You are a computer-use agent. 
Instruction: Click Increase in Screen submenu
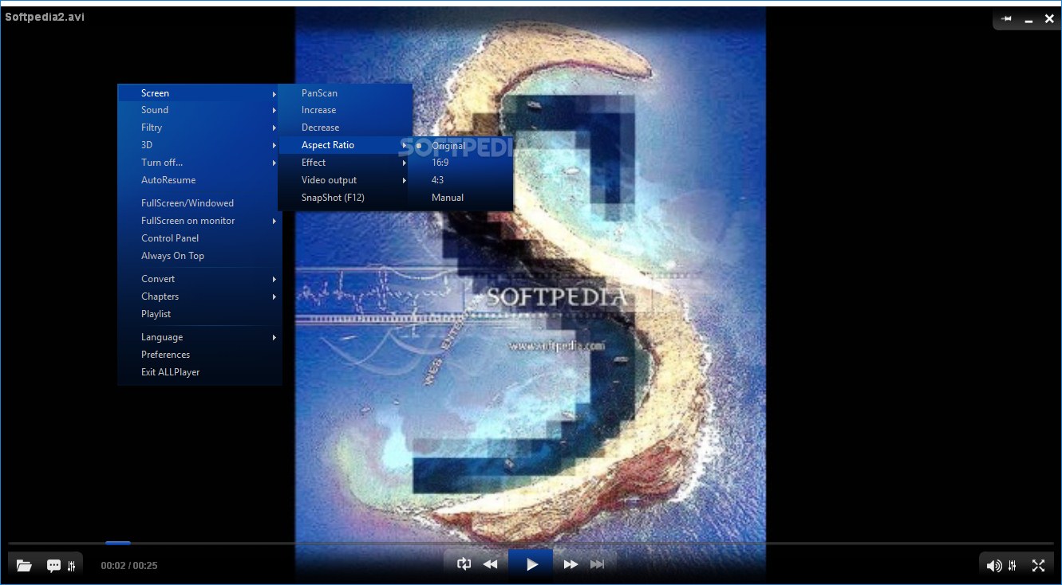pos(345,110)
